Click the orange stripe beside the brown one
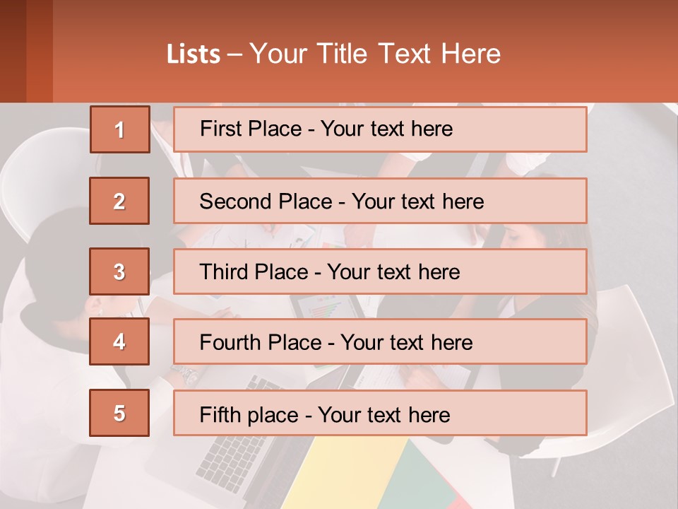The width and height of the screenshot is (678, 509). pyautogui.click(x=40, y=51)
